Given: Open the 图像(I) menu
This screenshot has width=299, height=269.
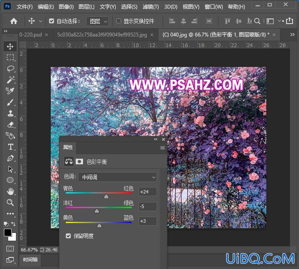Looking at the screenshot, I should tap(66, 7).
